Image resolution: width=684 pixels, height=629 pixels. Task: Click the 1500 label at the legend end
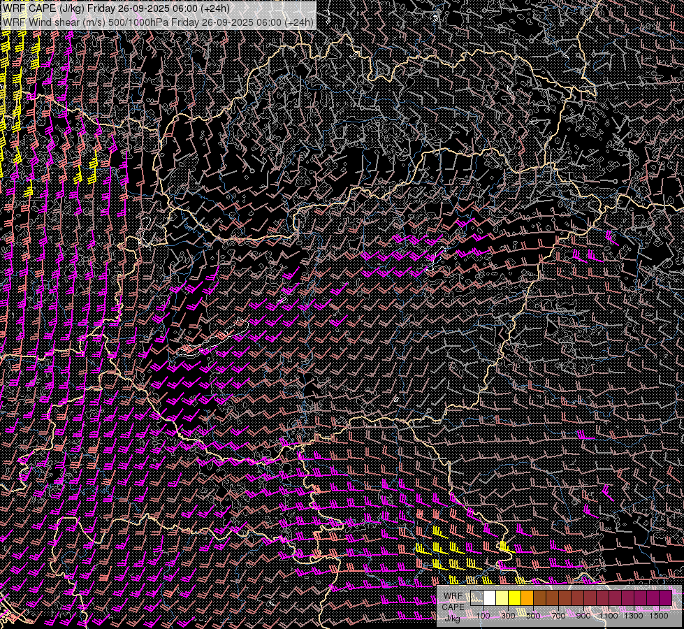tap(658, 616)
